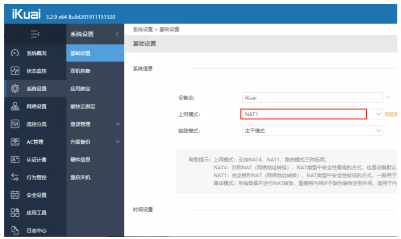This screenshot has width=401, height=239.
Task: Open AC管理 in the main sidebar
Action: pos(35,142)
